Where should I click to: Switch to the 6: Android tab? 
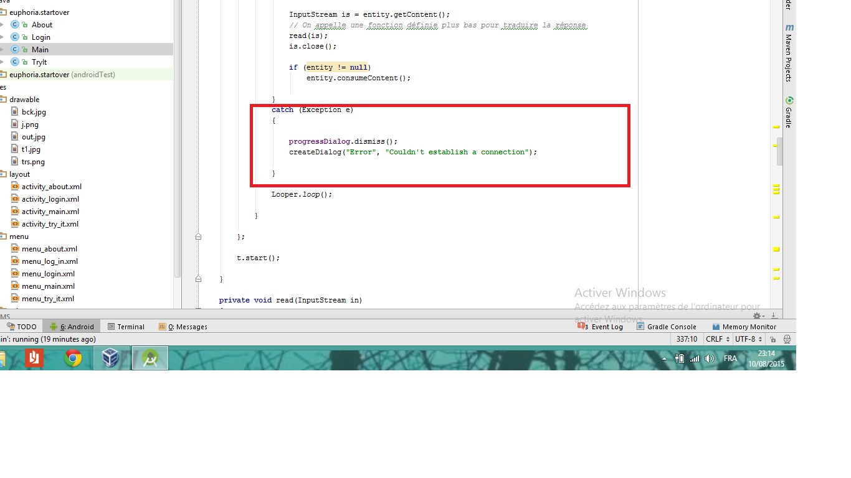pos(72,327)
